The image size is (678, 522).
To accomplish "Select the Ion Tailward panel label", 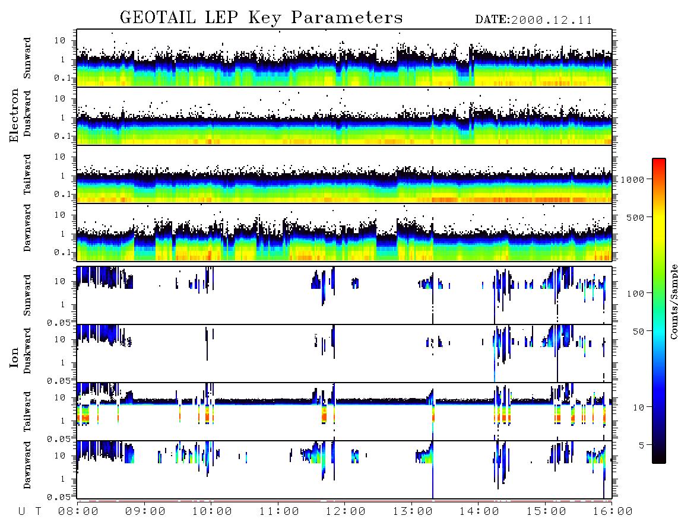I will (x=27, y=412).
